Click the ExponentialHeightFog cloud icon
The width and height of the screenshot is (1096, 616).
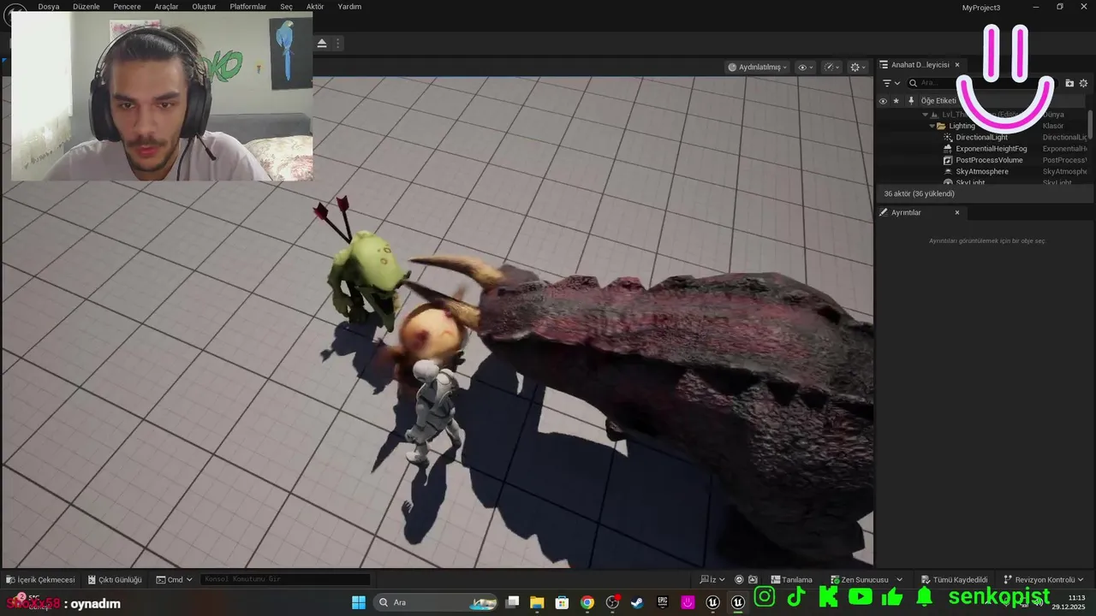coord(948,149)
